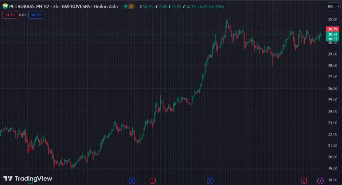Click the rightmost red E earnings marker

coord(304,181)
